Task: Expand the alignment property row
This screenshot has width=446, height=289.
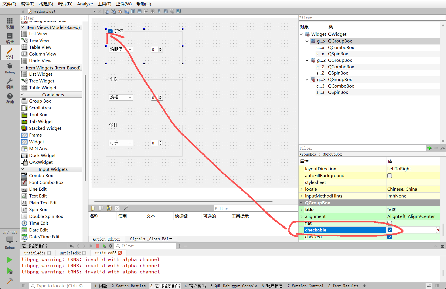Action: click(x=301, y=216)
